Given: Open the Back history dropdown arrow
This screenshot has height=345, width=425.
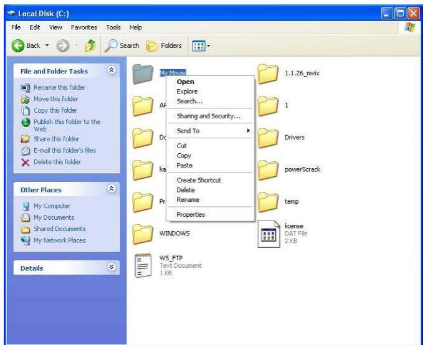Looking at the screenshot, I should (47, 45).
